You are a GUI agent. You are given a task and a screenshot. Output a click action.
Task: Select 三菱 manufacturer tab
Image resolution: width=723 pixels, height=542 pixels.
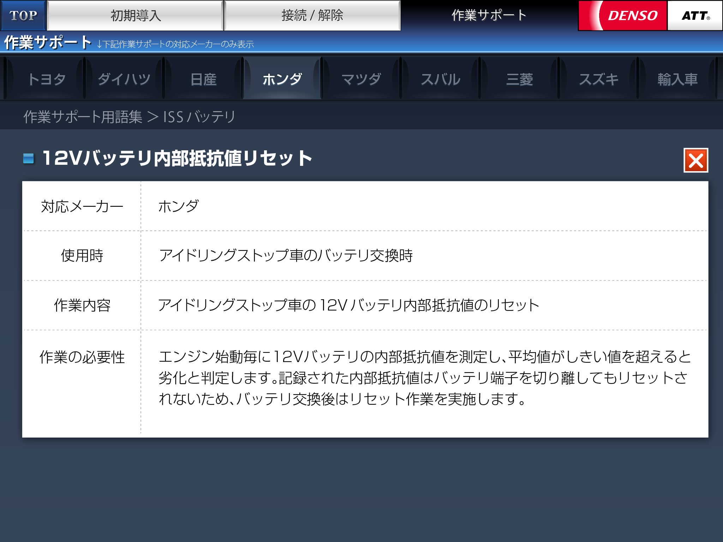click(519, 79)
